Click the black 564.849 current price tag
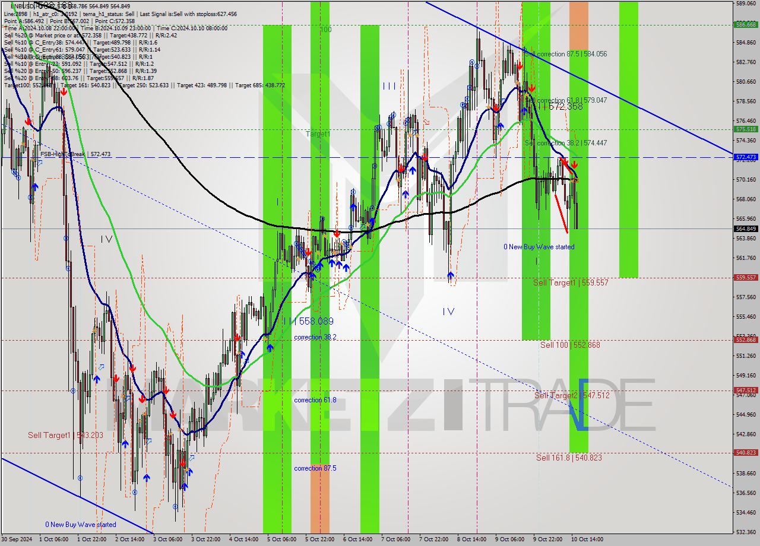This screenshot has width=760, height=546. (x=746, y=228)
